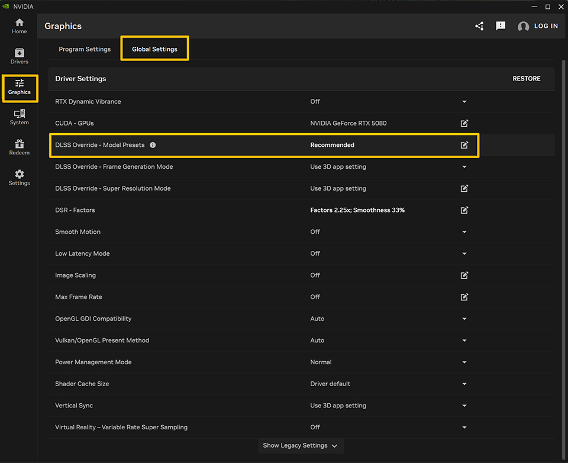
Task: Open the Redeem gift section
Action: (x=20, y=147)
